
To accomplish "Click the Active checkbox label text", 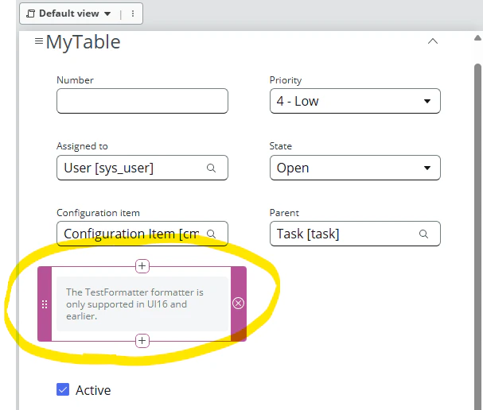I will pos(93,390).
